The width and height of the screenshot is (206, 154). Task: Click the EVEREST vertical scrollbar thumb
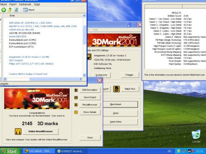[84, 35]
